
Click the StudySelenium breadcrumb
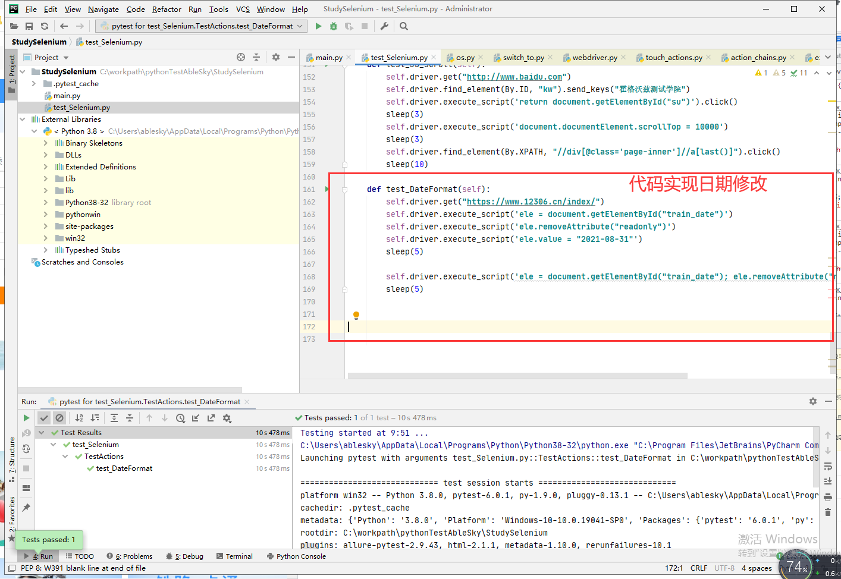pyautogui.click(x=39, y=42)
